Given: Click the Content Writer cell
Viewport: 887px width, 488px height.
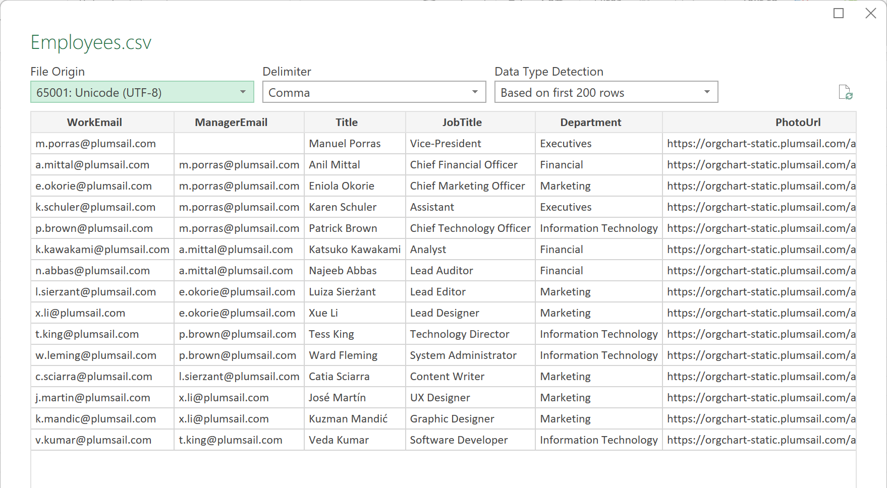Looking at the screenshot, I should (x=471, y=377).
